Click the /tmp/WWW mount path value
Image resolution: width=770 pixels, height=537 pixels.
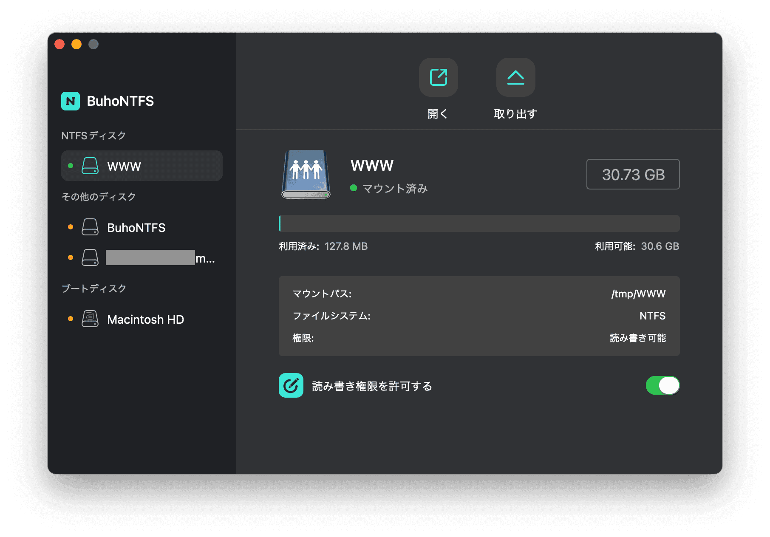(638, 294)
